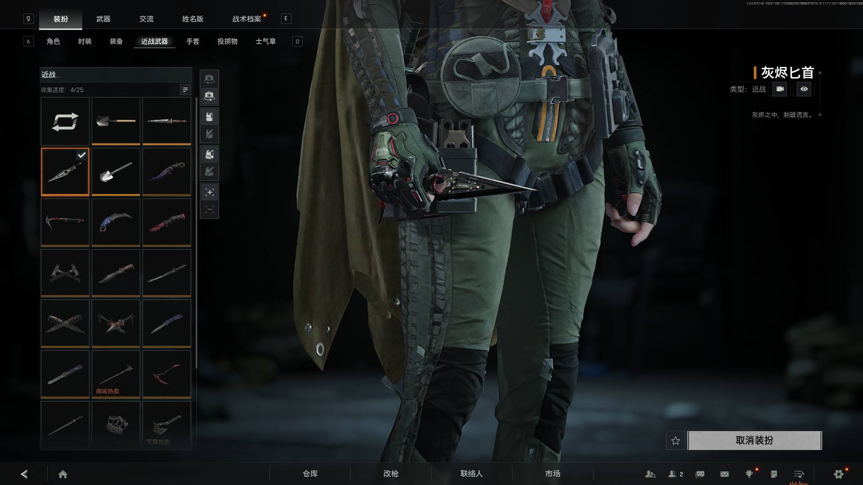The width and height of the screenshot is (863, 485).
Task: Open the notebook tasks icon
Action: tap(774, 474)
